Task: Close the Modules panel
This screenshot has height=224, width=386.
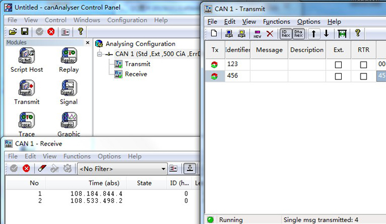Action: [87, 43]
